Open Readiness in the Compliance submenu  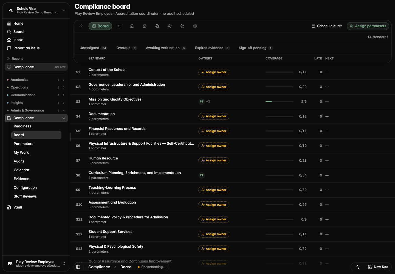36,126
